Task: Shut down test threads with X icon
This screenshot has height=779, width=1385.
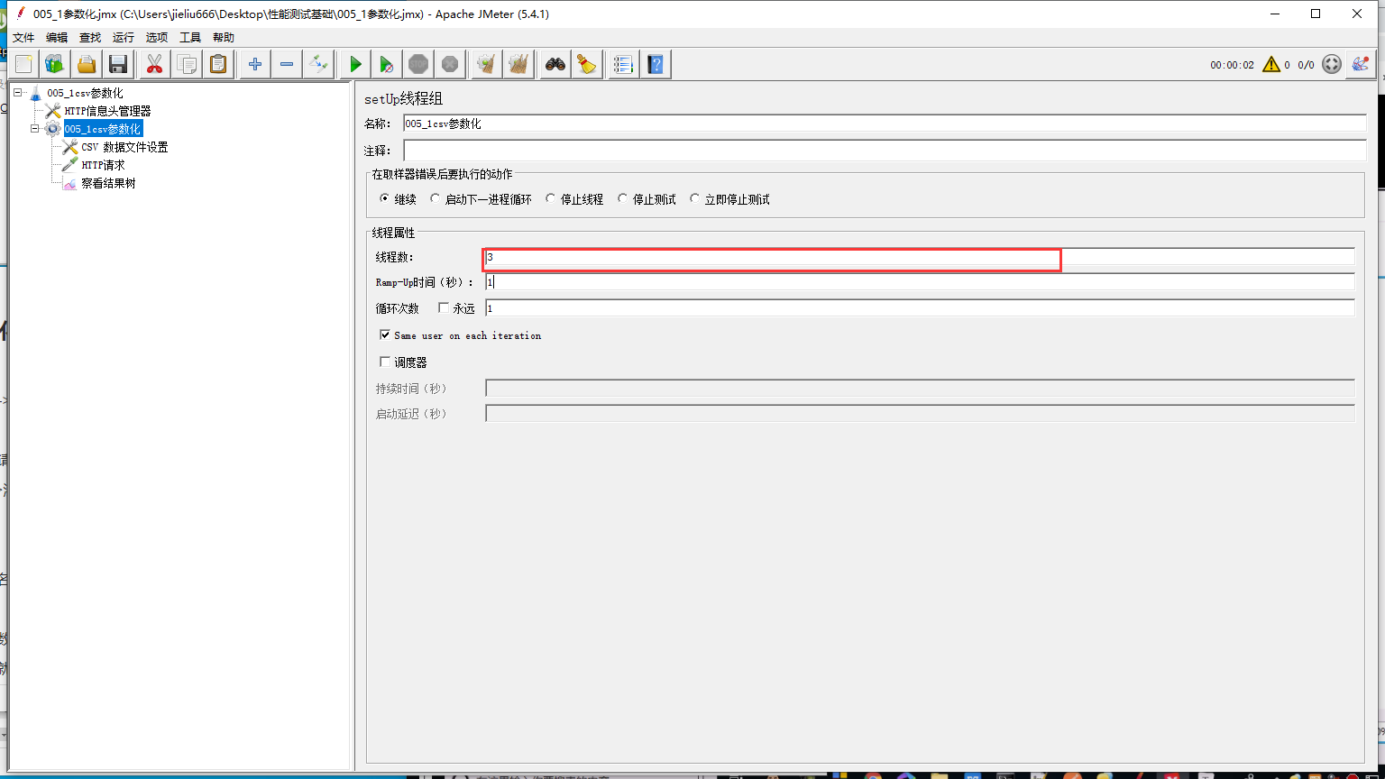Action: (x=450, y=64)
